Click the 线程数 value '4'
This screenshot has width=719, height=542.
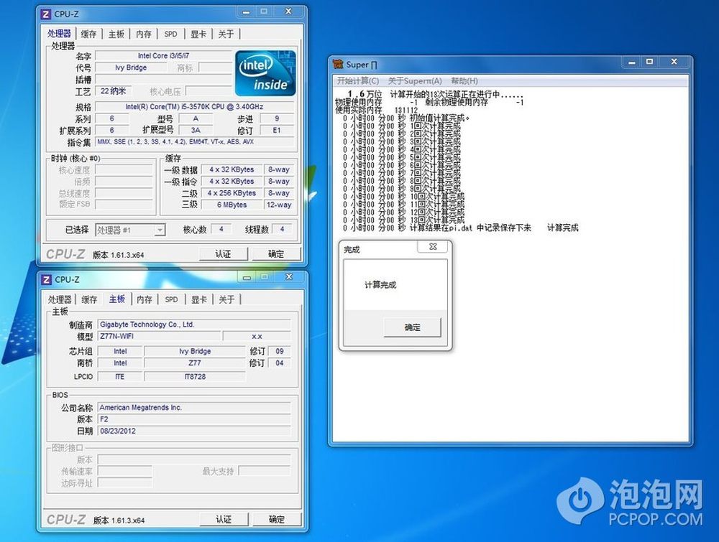pos(283,229)
